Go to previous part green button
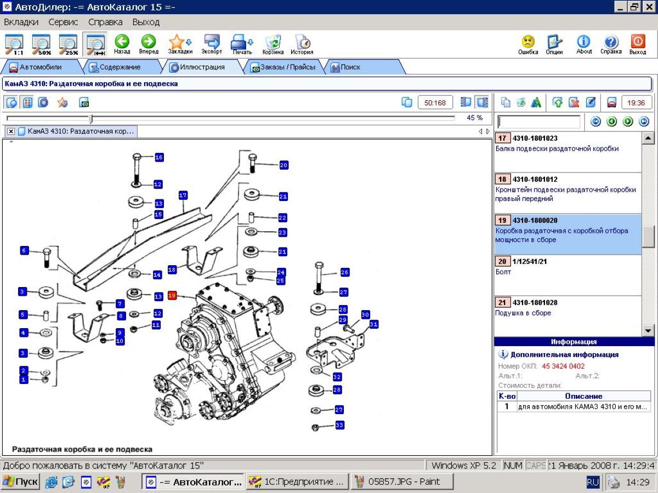658x493 pixels. (612, 122)
